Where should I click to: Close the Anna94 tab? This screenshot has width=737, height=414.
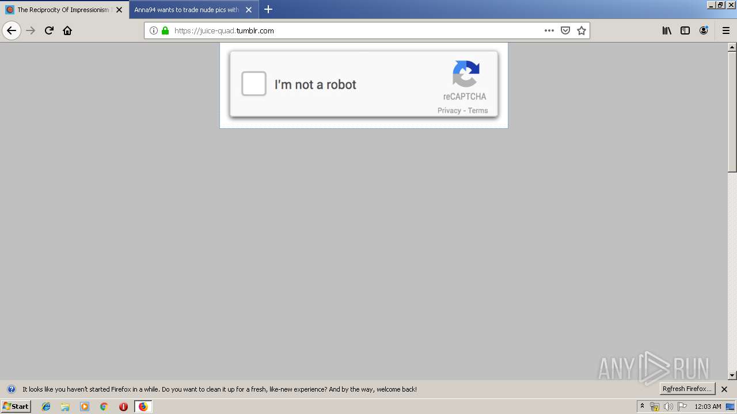click(249, 10)
